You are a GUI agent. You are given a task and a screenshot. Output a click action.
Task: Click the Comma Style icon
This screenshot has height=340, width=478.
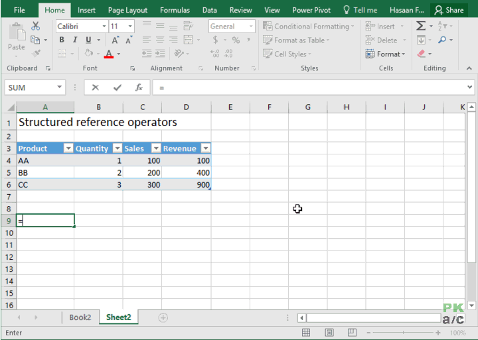(x=249, y=40)
